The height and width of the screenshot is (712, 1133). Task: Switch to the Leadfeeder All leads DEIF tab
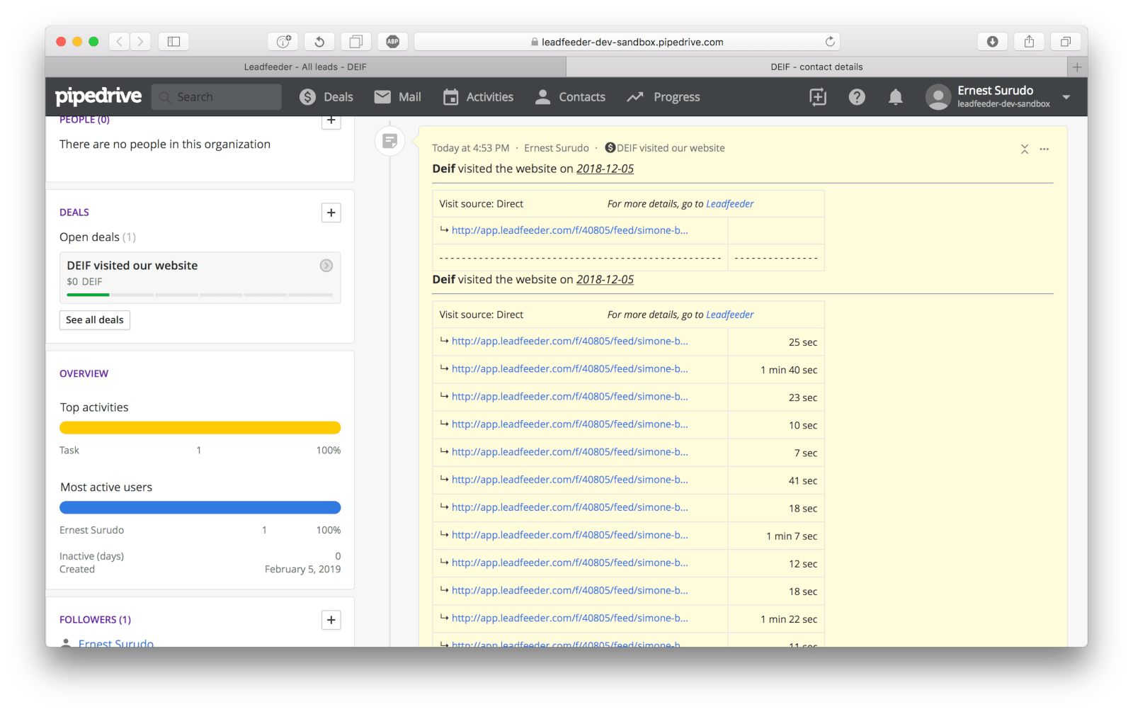pyautogui.click(x=305, y=67)
